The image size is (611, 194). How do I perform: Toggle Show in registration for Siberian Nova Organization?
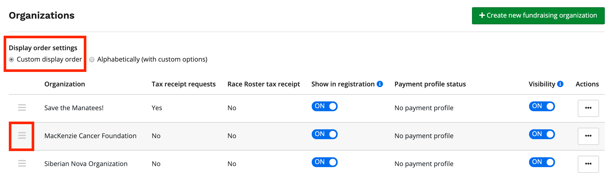324,162
